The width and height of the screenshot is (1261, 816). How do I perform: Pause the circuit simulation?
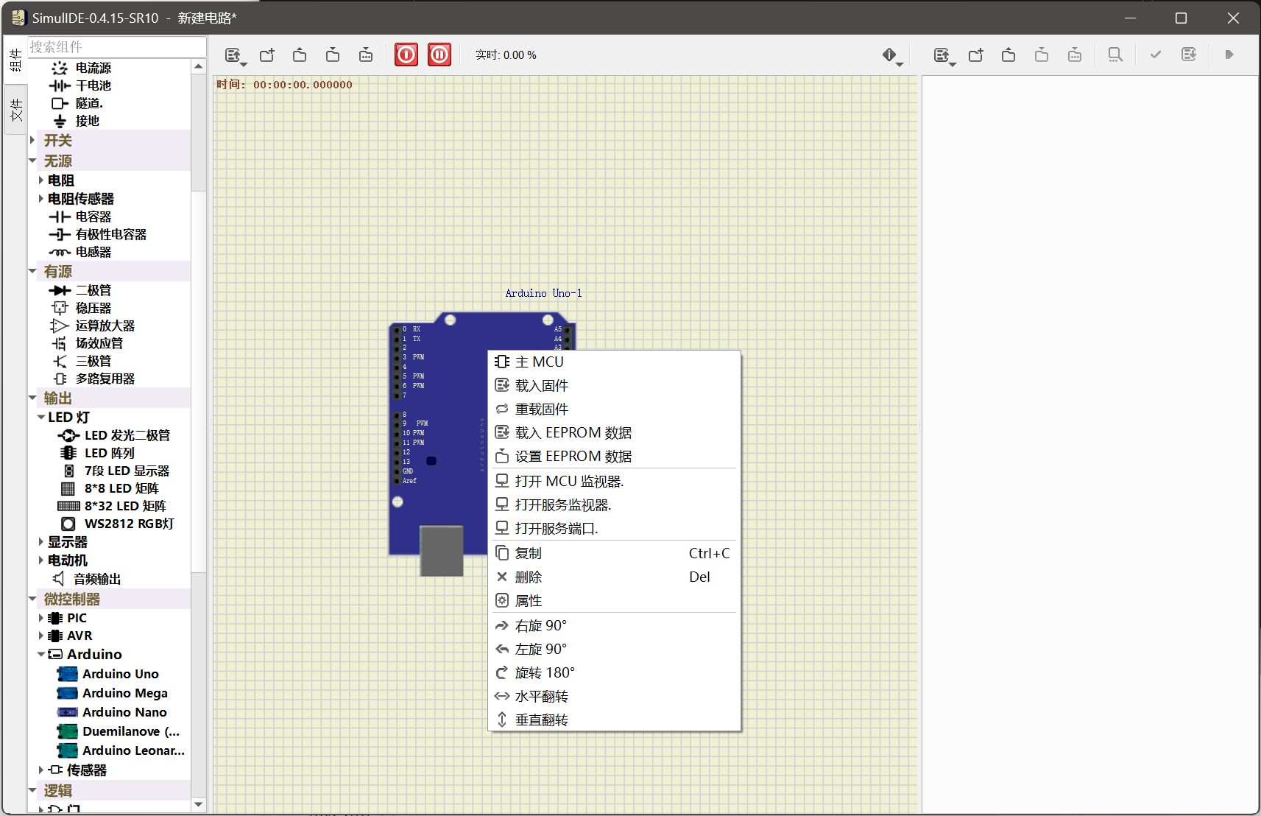[x=439, y=54]
